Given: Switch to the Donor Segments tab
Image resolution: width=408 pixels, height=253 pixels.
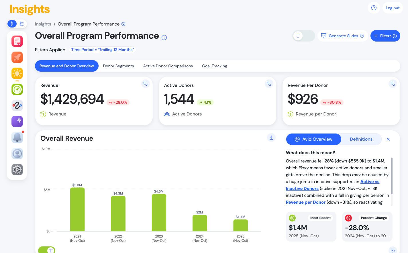Looking at the screenshot, I should pyautogui.click(x=118, y=66).
